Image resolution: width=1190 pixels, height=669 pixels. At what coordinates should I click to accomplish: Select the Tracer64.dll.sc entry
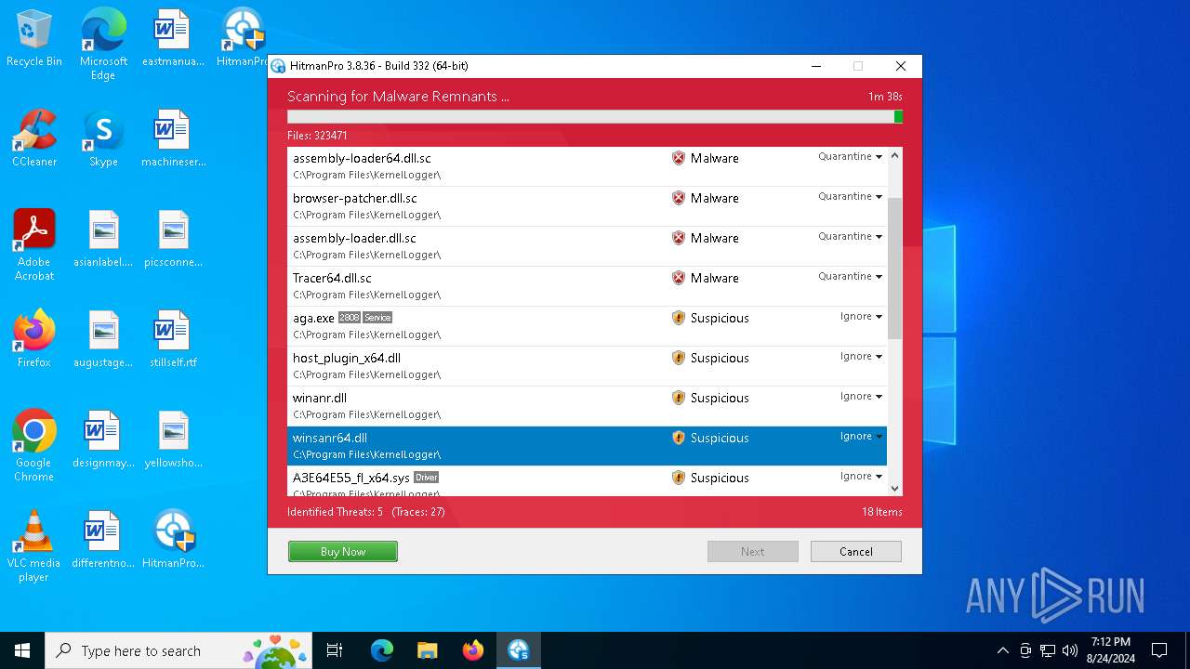[x=588, y=286]
